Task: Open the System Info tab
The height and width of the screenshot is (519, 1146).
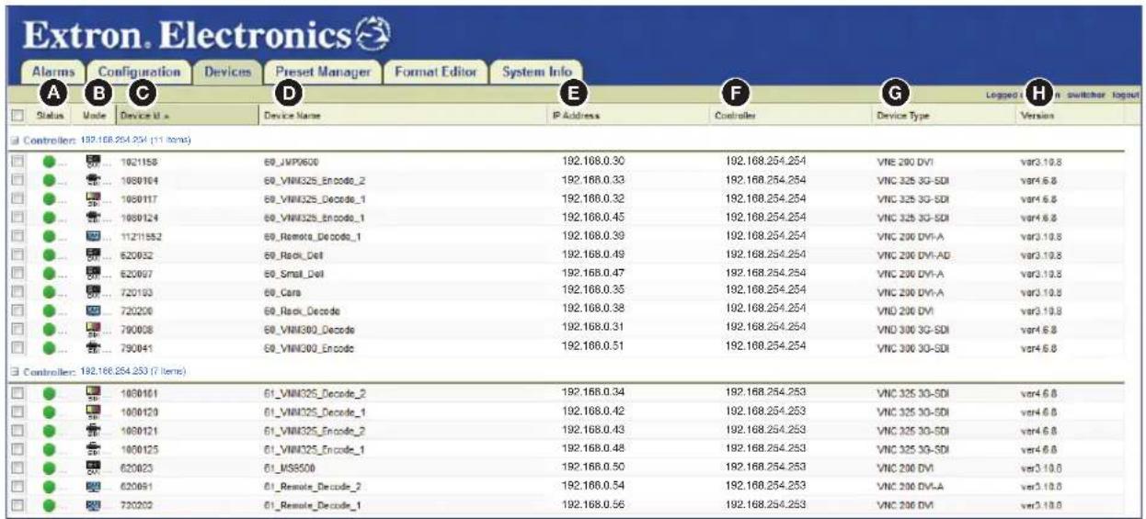Action: click(x=536, y=73)
